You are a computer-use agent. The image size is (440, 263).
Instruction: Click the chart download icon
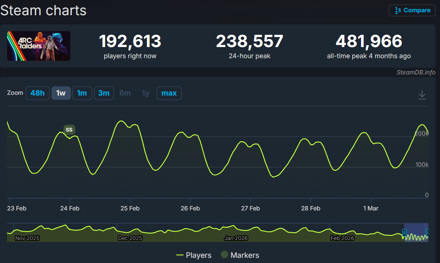[x=422, y=95]
